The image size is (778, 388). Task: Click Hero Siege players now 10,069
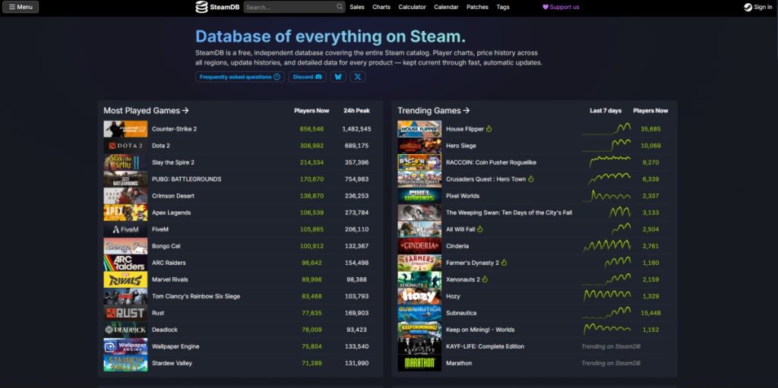[650, 146]
